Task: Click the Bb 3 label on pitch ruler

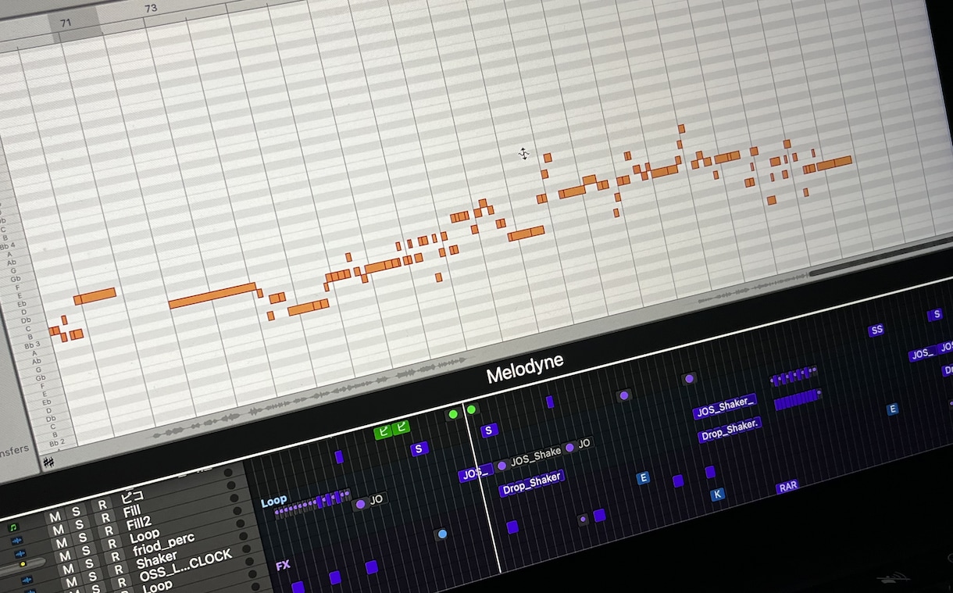Action: 32,345
